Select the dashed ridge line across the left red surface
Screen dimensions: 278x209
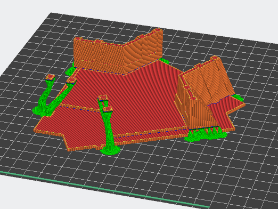(x=80, y=108)
